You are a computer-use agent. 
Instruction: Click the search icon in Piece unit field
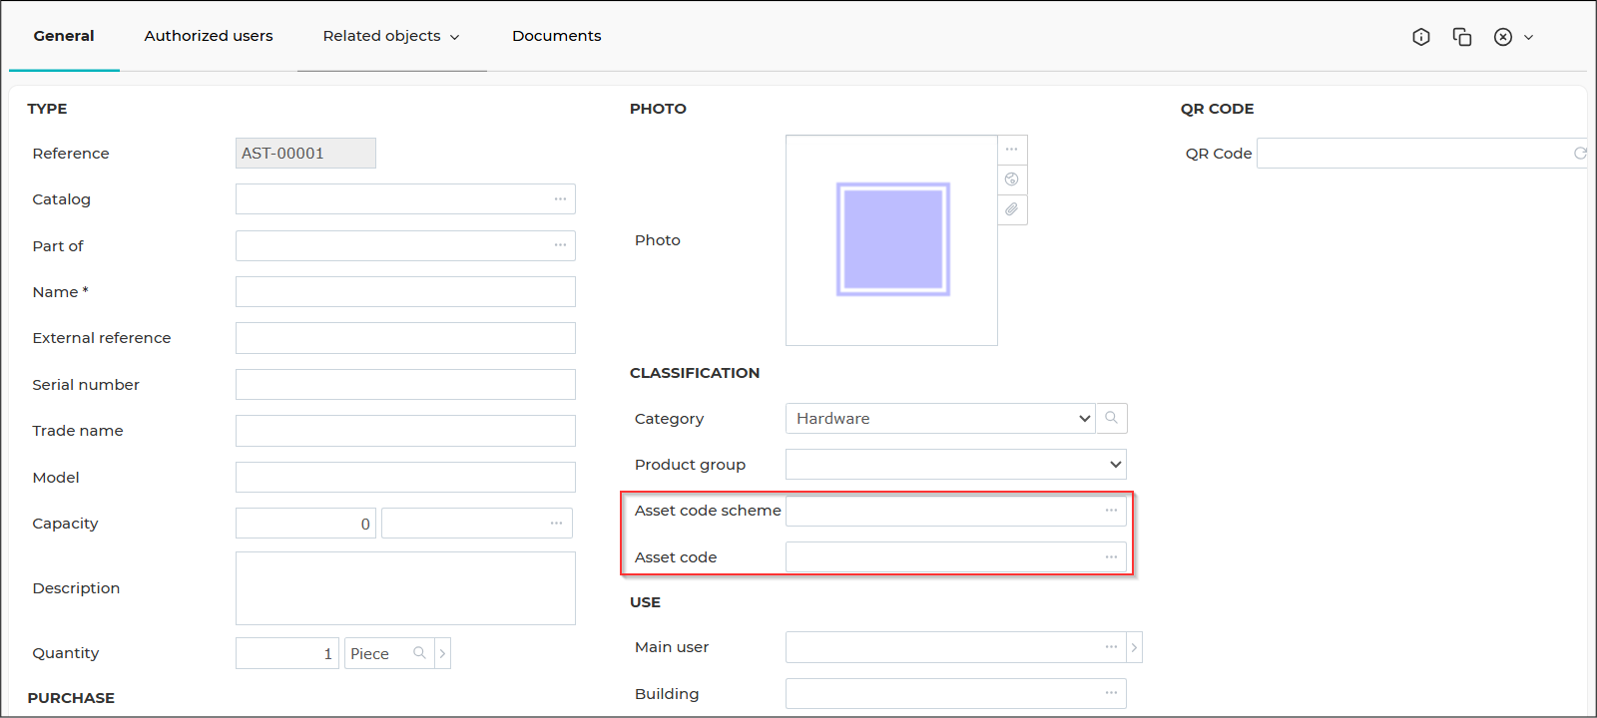click(x=419, y=653)
